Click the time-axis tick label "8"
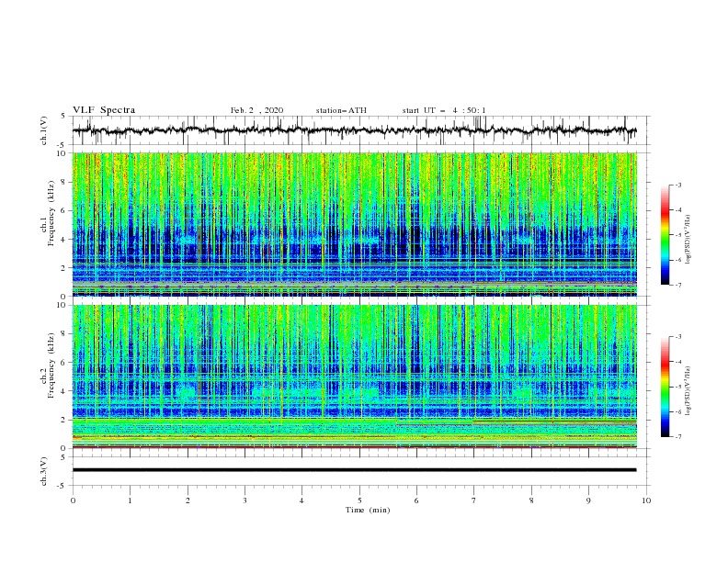728x562 pixels. (531, 500)
